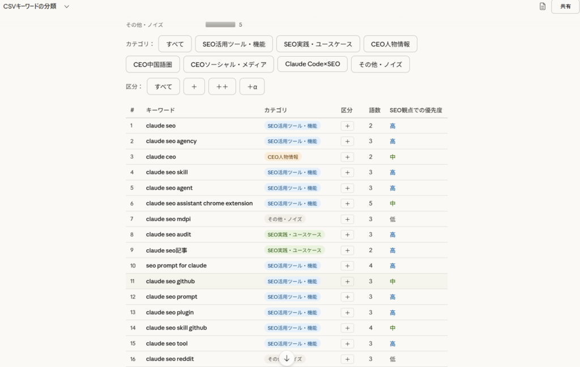Select the ++ 区分 filter

click(x=221, y=86)
